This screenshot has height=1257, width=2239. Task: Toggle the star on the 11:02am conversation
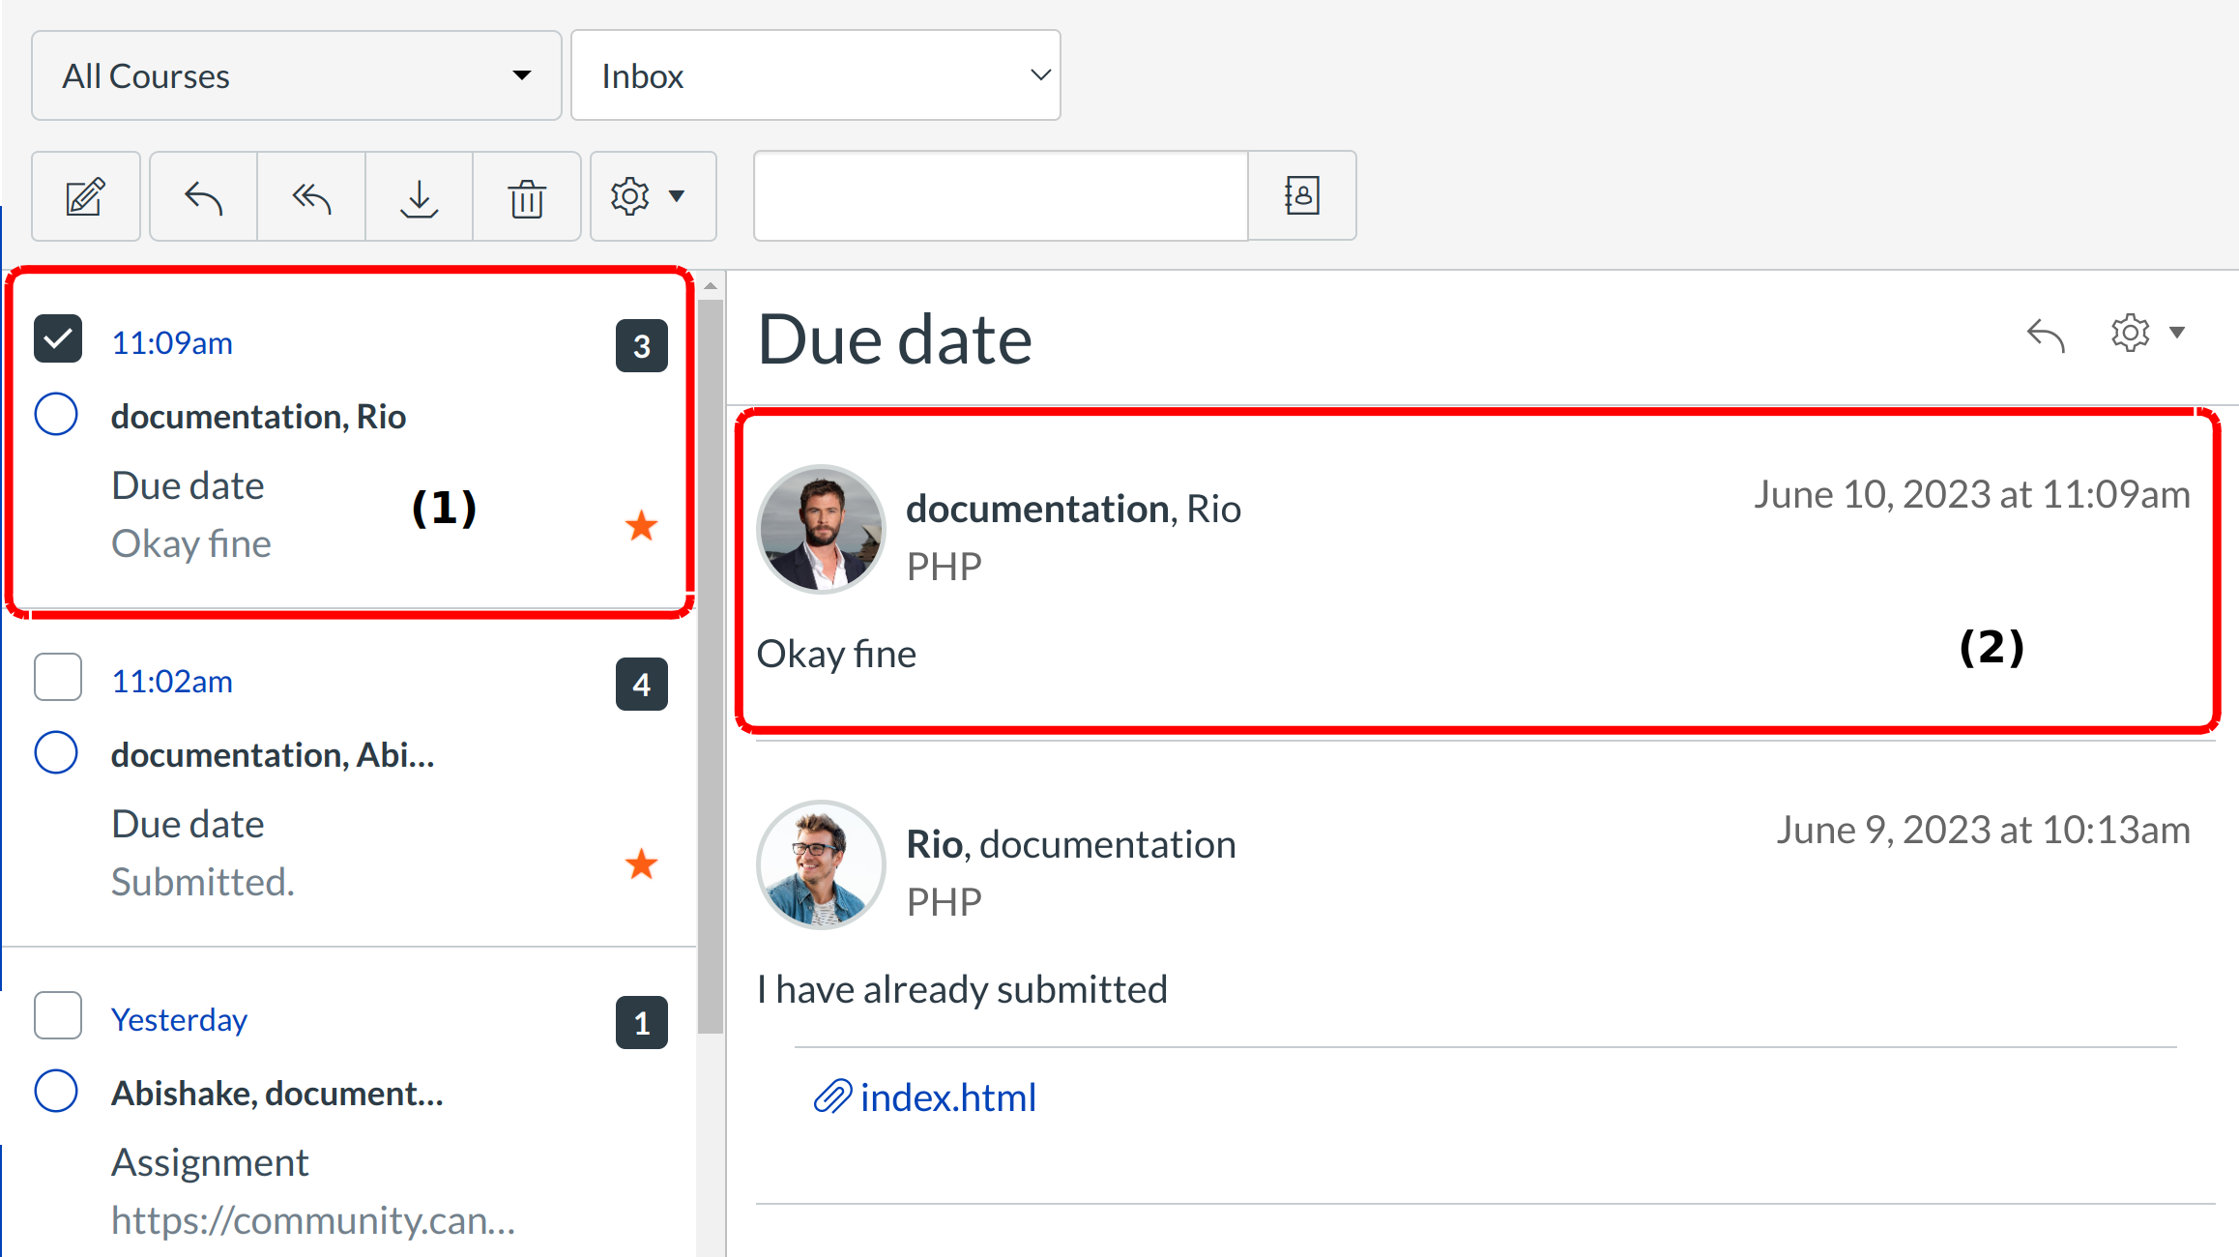641,863
